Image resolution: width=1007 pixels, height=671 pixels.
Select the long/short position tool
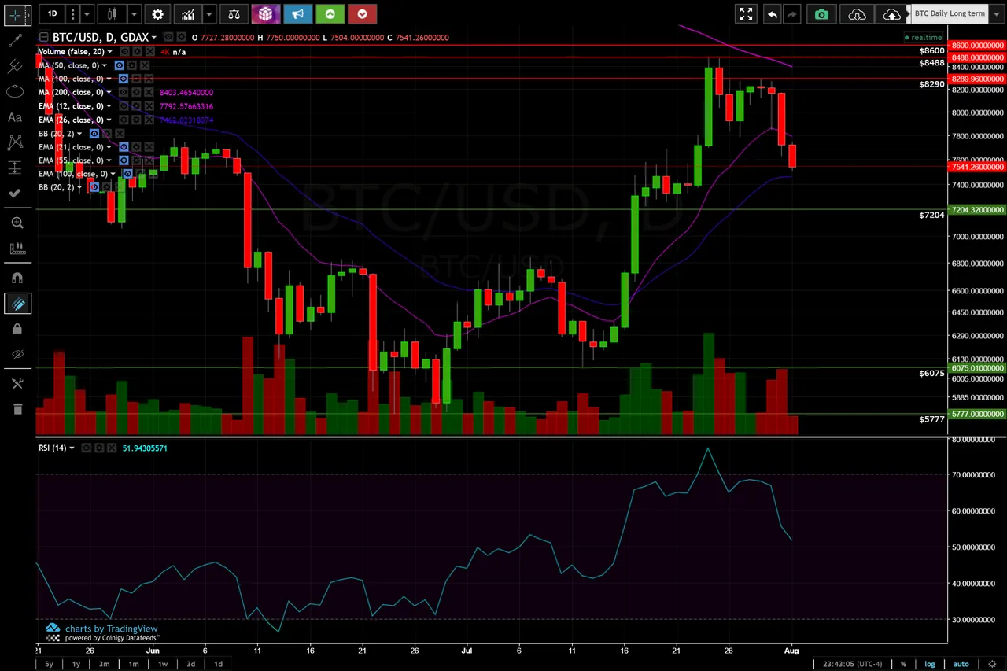[x=15, y=168]
